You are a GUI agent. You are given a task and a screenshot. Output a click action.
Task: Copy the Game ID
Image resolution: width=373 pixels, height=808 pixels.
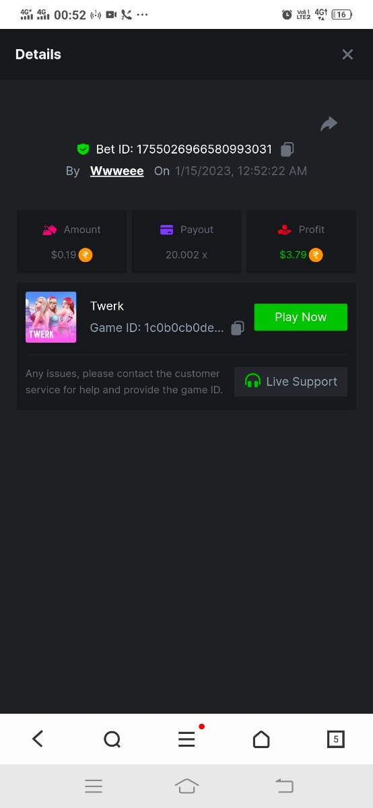click(237, 328)
